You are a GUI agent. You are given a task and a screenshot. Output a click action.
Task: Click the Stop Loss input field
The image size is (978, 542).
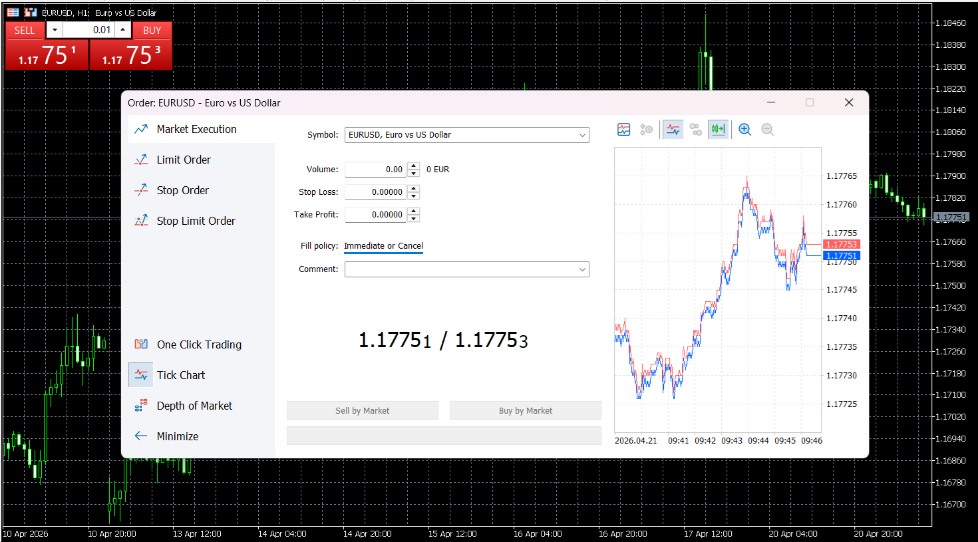click(x=375, y=192)
